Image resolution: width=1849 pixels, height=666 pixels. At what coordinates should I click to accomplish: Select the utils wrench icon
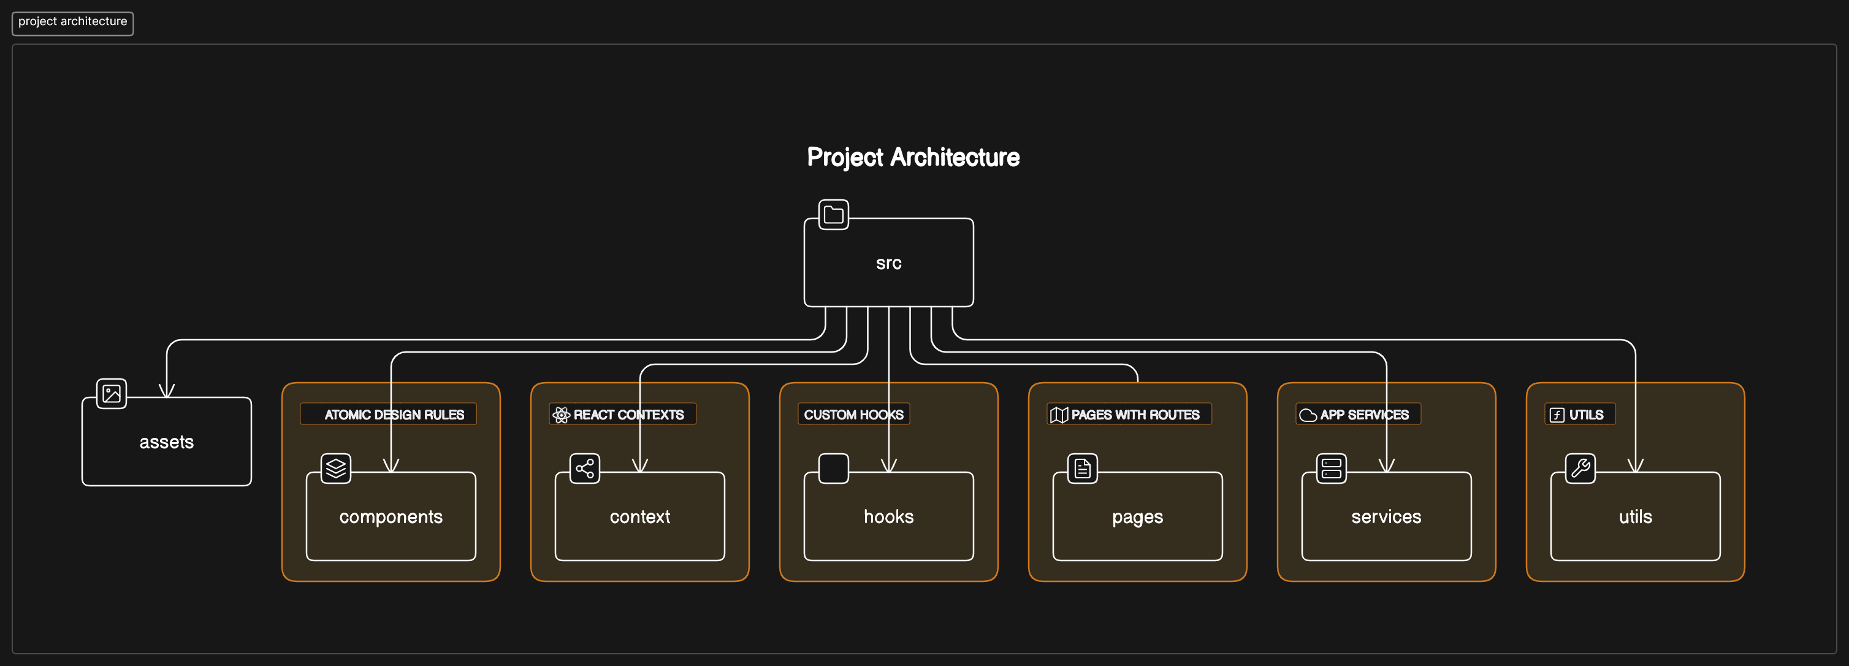pos(1579,473)
